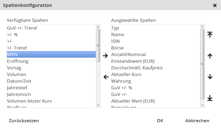Move selected column to top

(x=210, y=35)
